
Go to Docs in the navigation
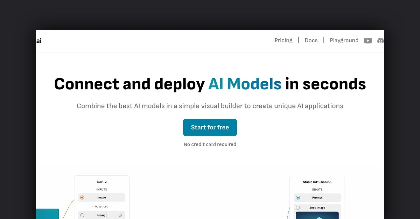tap(311, 40)
